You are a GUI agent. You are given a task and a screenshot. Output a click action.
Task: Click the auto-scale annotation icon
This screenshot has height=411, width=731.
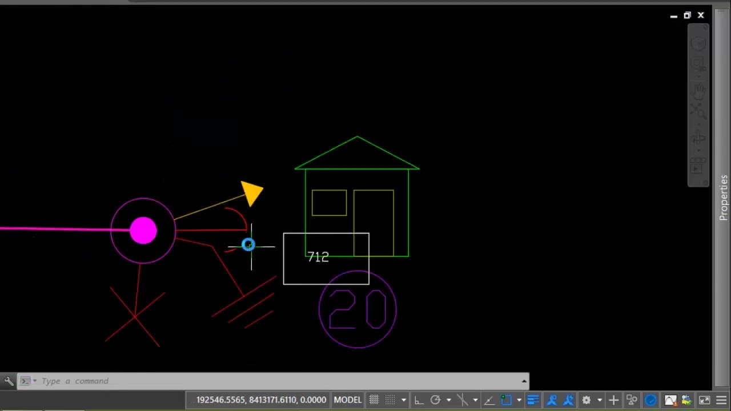568,400
